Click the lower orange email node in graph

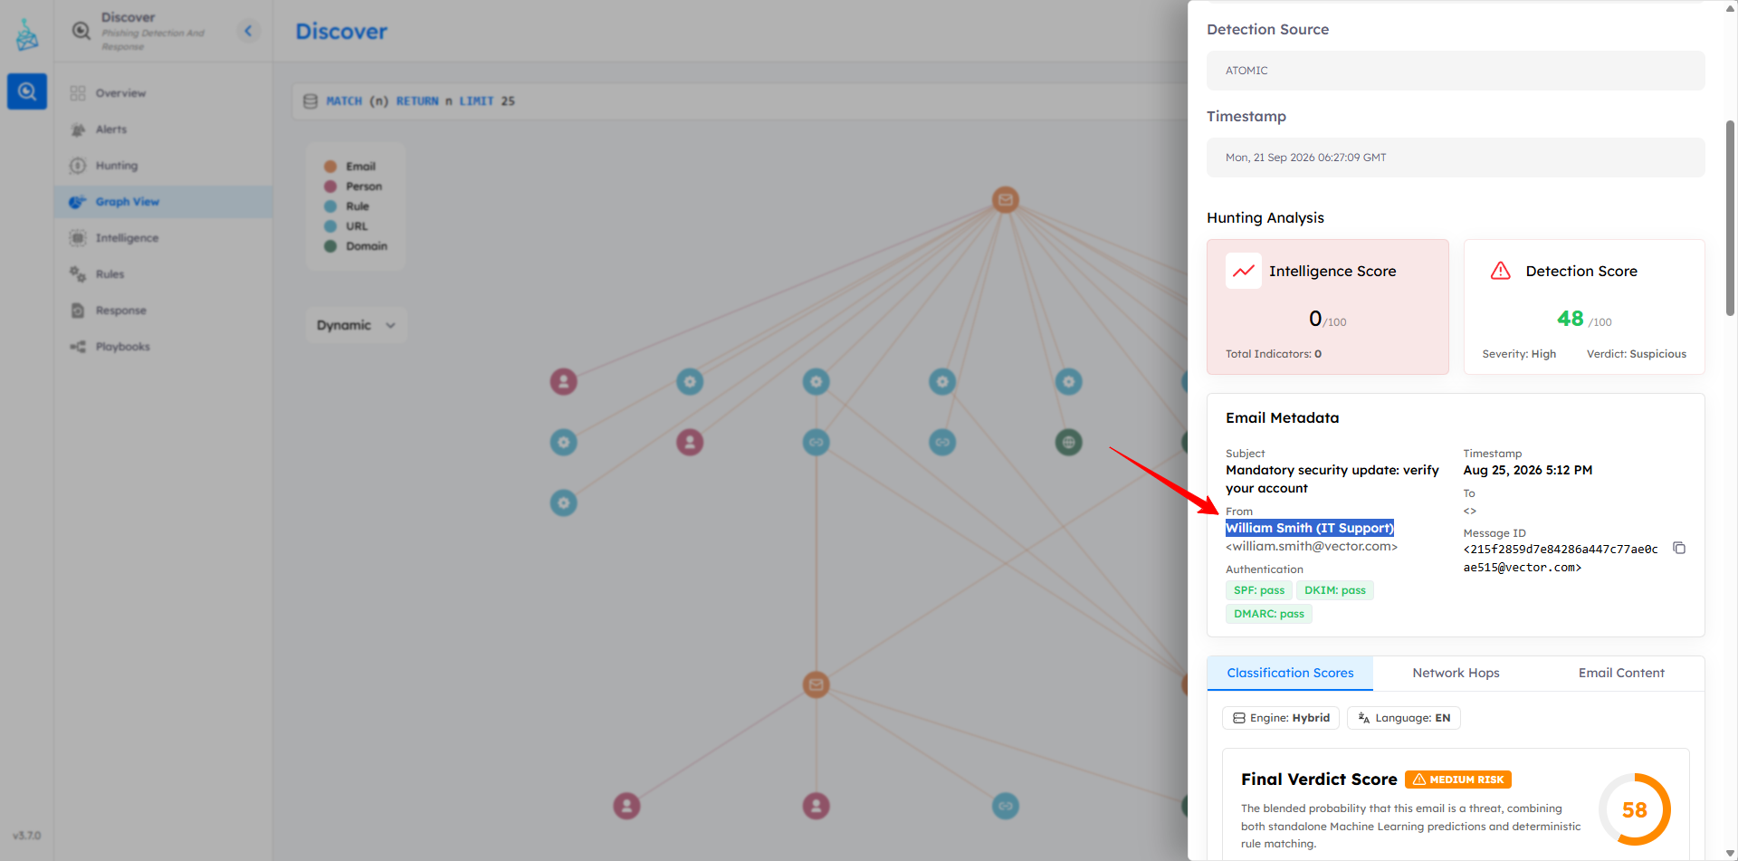[x=816, y=684]
